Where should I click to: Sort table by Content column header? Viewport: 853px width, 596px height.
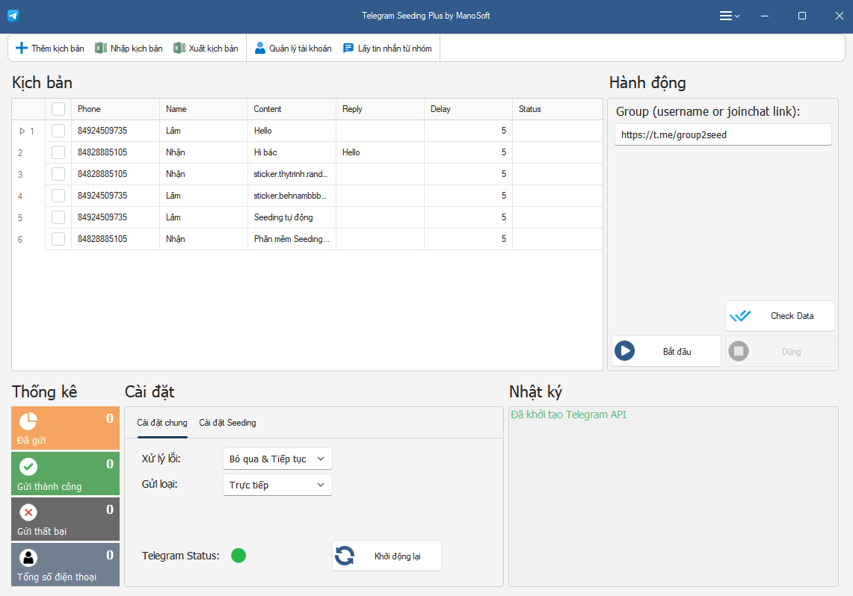pyautogui.click(x=292, y=109)
